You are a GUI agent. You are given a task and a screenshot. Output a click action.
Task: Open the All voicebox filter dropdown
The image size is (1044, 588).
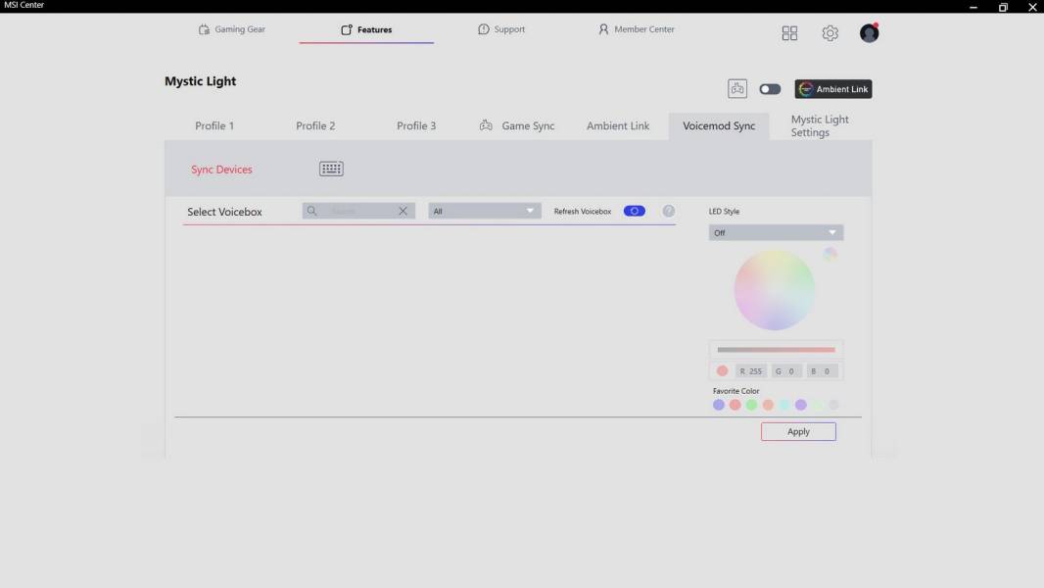[484, 211]
